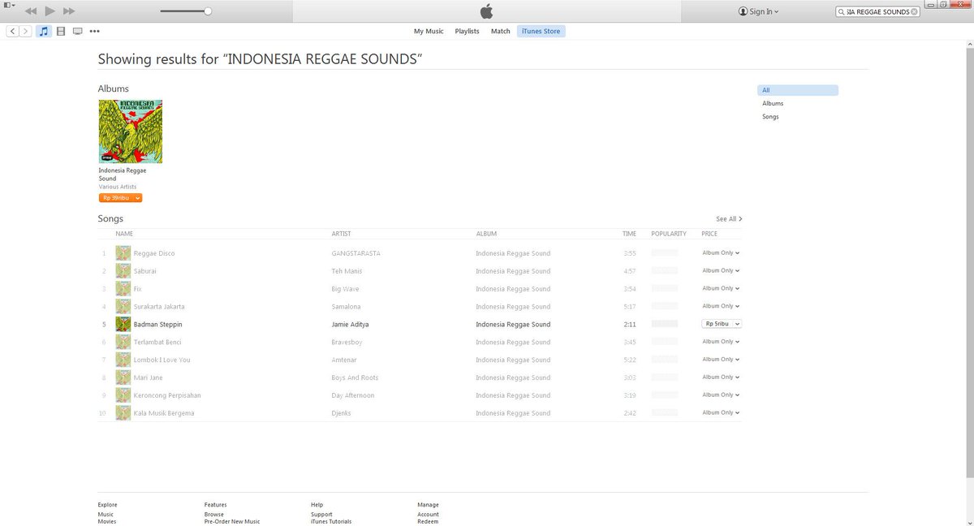Sort songs by the TIME column header
The width and height of the screenshot is (974, 526).
click(x=630, y=234)
